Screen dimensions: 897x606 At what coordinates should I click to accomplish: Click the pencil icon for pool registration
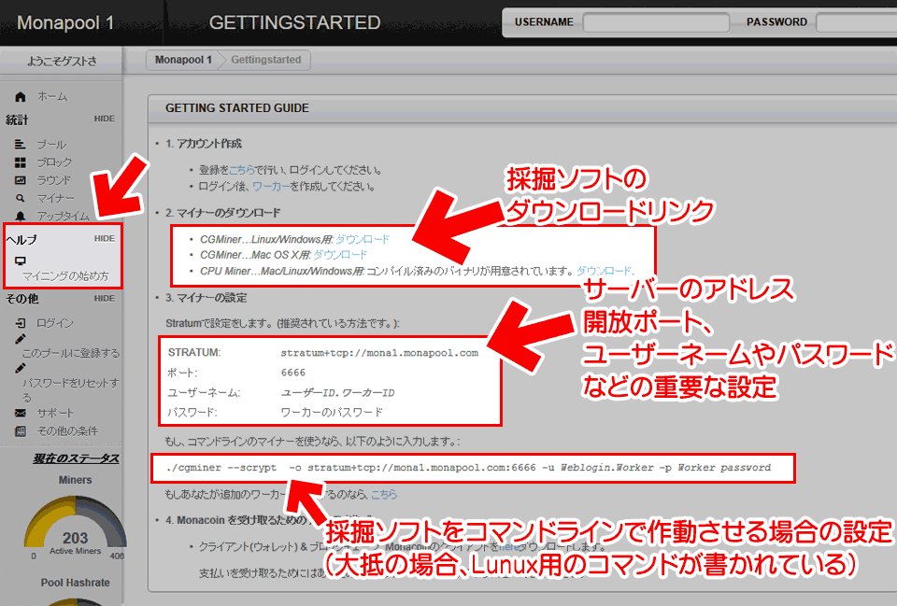tap(20, 339)
